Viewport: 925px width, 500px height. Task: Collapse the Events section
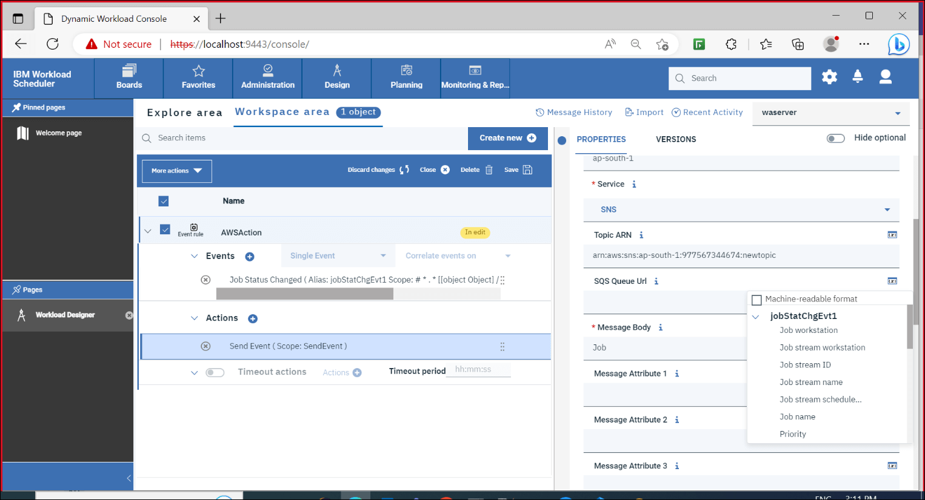[194, 256]
